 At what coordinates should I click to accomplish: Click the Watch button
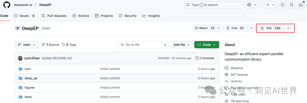(207, 28)
